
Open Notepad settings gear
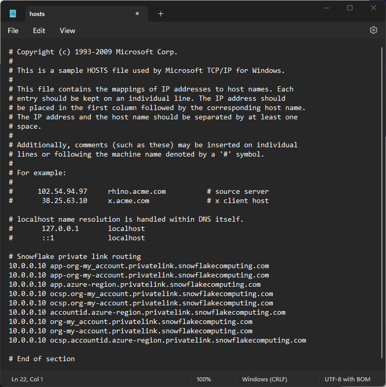(x=374, y=30)
